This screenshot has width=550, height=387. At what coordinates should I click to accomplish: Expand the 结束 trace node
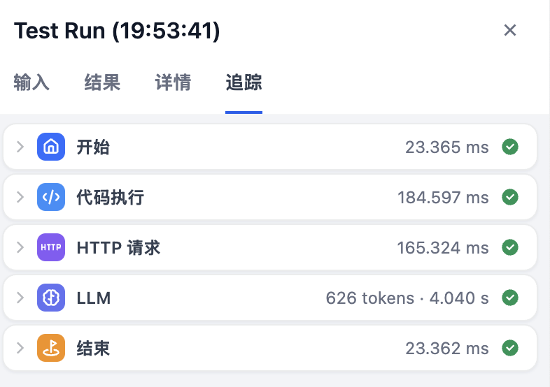tap(20, 348)
